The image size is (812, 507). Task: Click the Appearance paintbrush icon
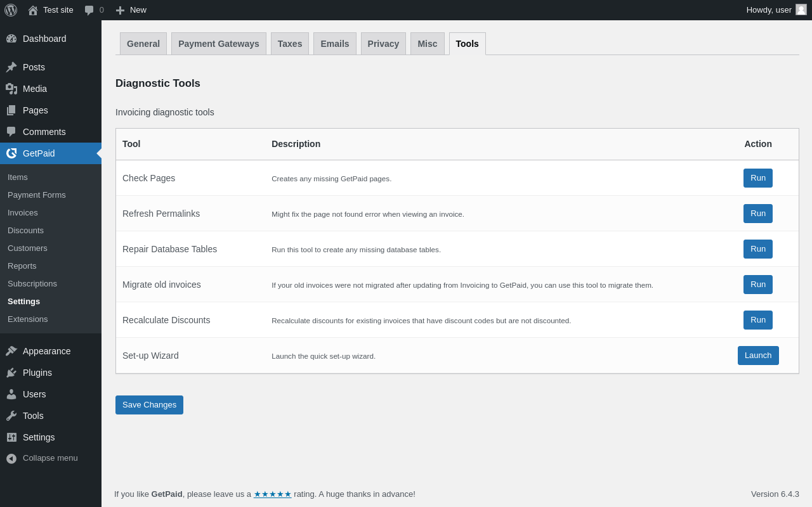point(11,351)
